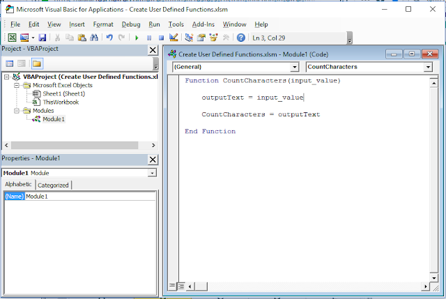Click the toolbar options overflow arrow
The image size is (446, 299).
pyautogui.click(x=350, y=38)
